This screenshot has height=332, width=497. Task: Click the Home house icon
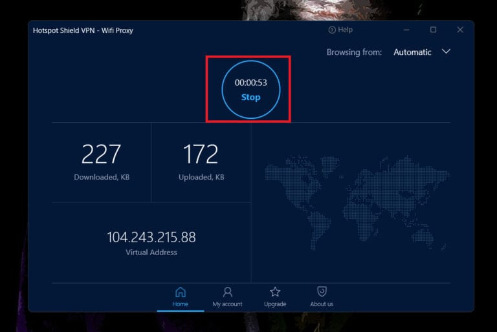tap(181, 292)
